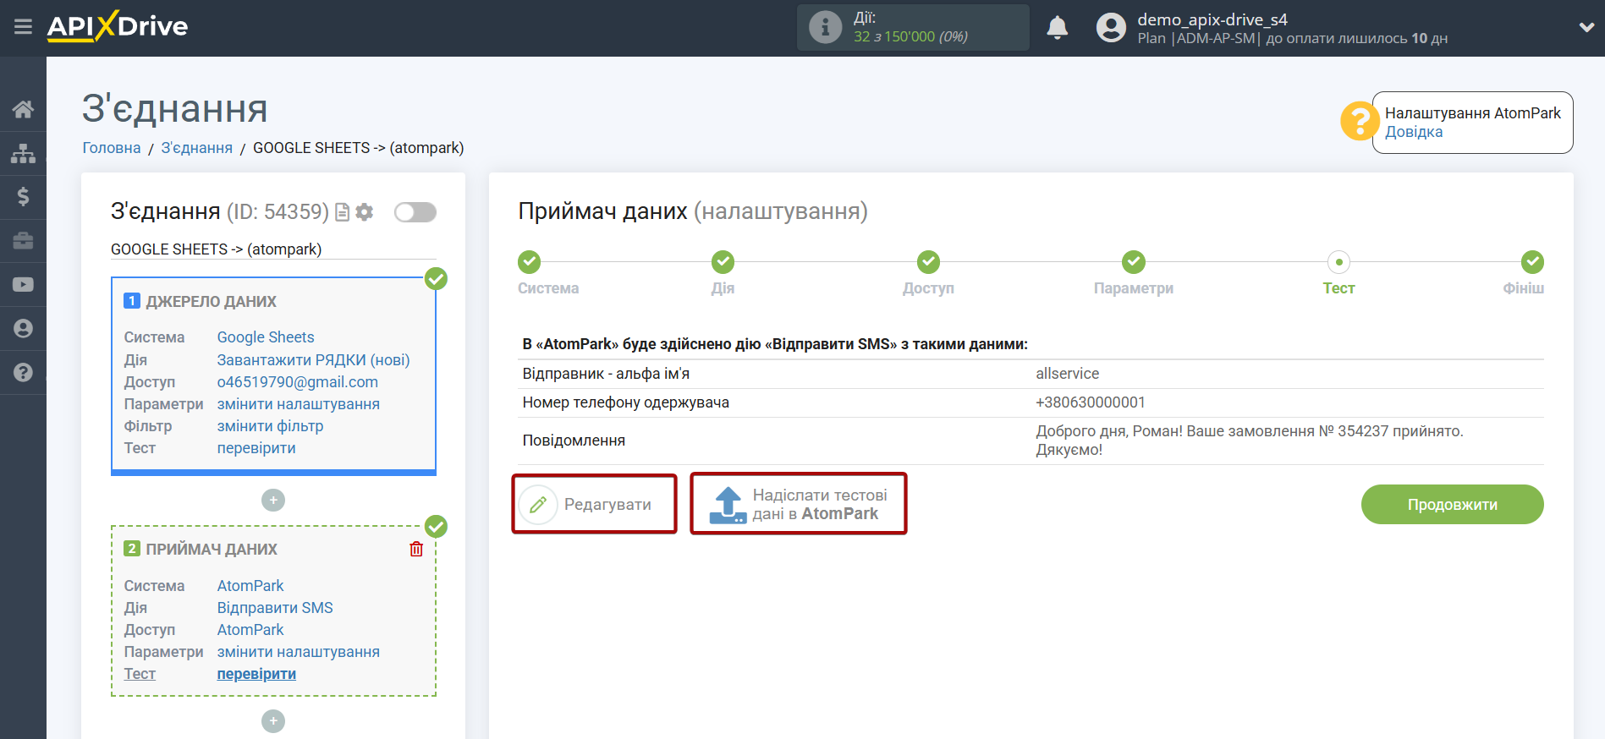
Task: Open billing dollar icon in sidebar
Action: 23,197
